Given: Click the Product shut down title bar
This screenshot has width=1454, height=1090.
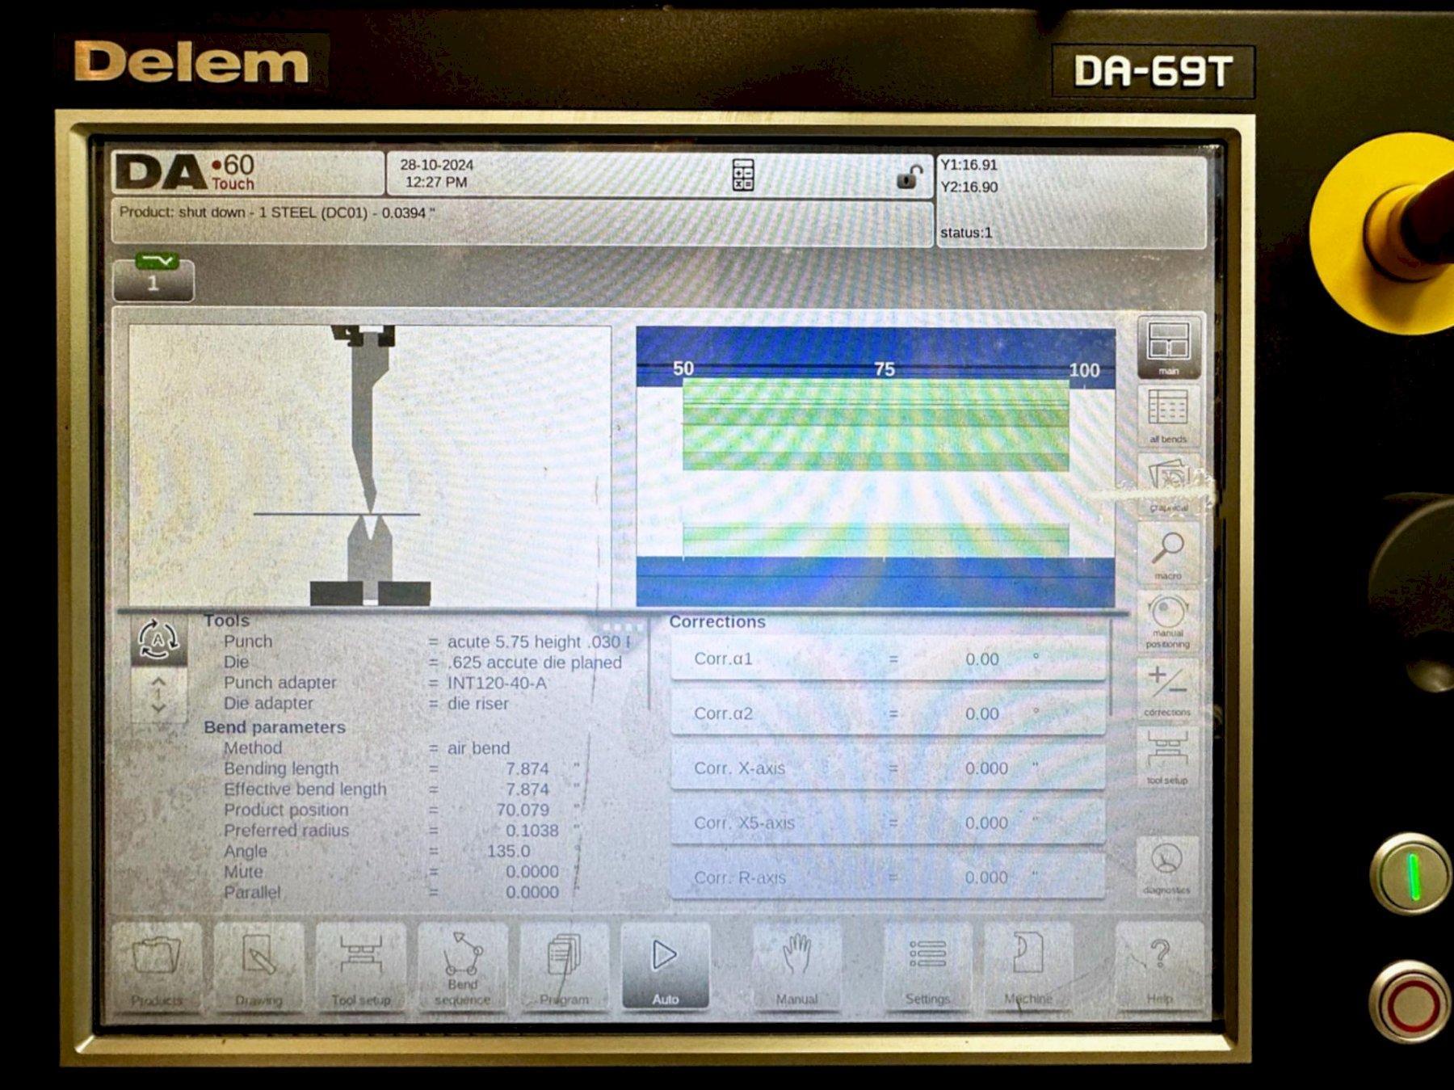Looking at the screenshot, I should coord(522,221).
